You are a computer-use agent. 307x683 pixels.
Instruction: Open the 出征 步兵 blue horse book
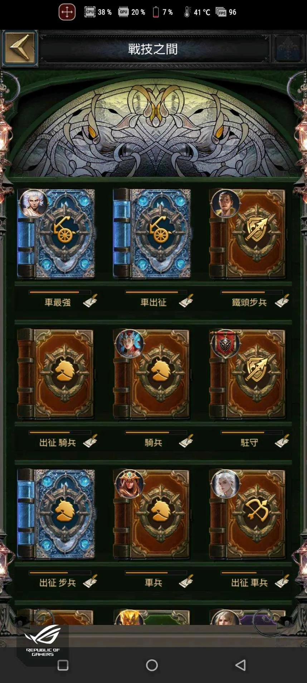pyautogui.click(x=56, y=514)
